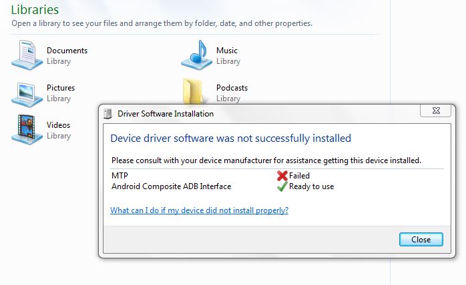466x285 pixels.
Task: Click the red X Failed status icon
Action: [x=282, y=176]
